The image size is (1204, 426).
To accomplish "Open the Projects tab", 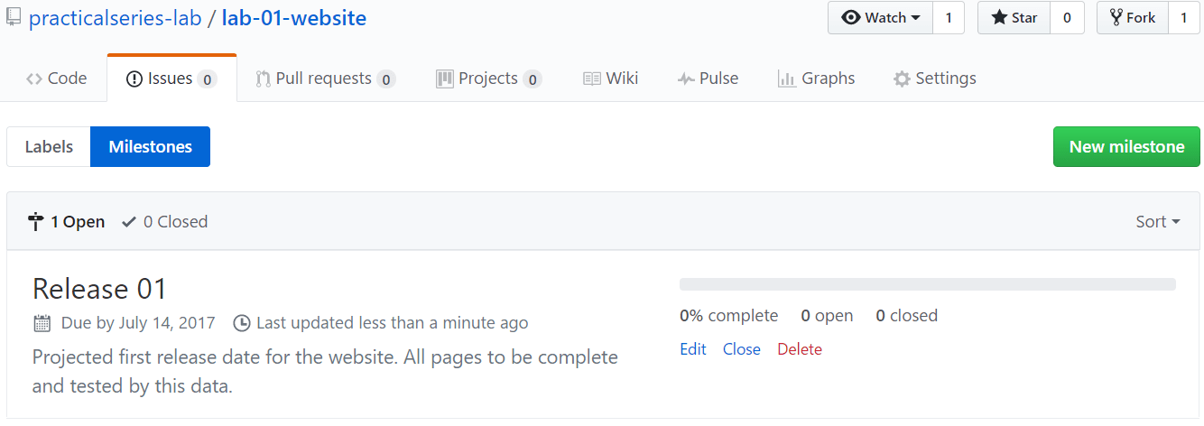I will pos(488,79).
